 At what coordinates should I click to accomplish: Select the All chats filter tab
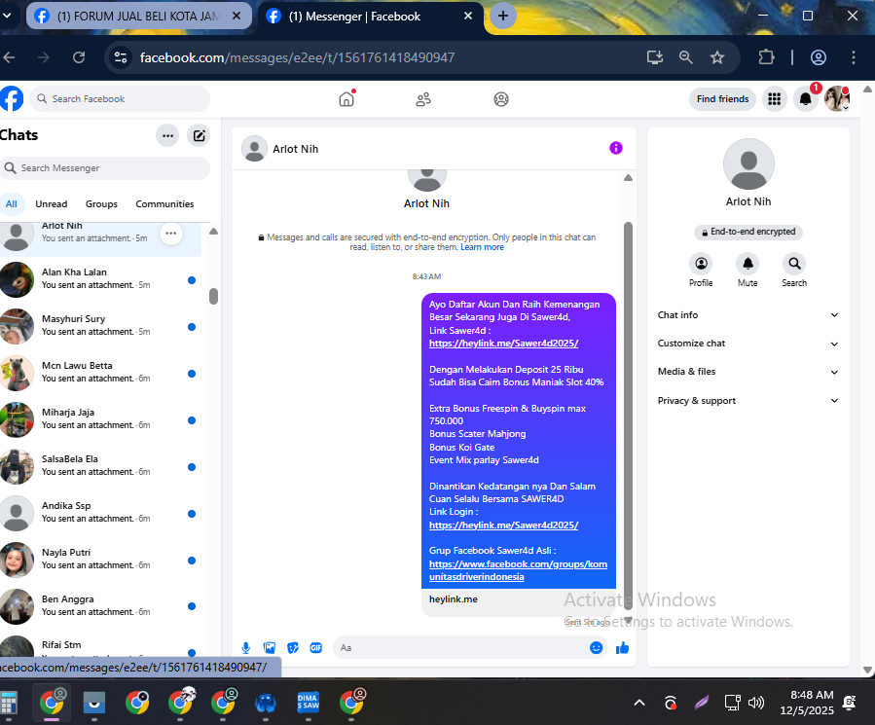(x=11, y=203)
